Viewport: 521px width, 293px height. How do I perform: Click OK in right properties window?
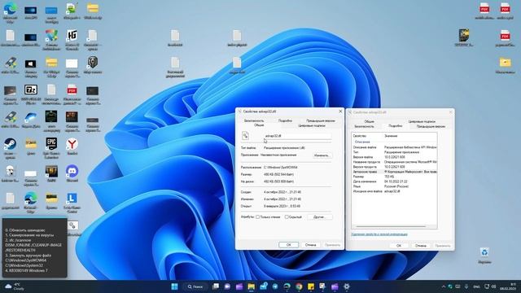point(399,246)
